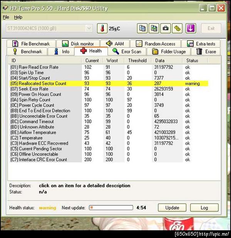Switch to the Error Scan tab
The image size is (231, 238).
coord(127,52)
